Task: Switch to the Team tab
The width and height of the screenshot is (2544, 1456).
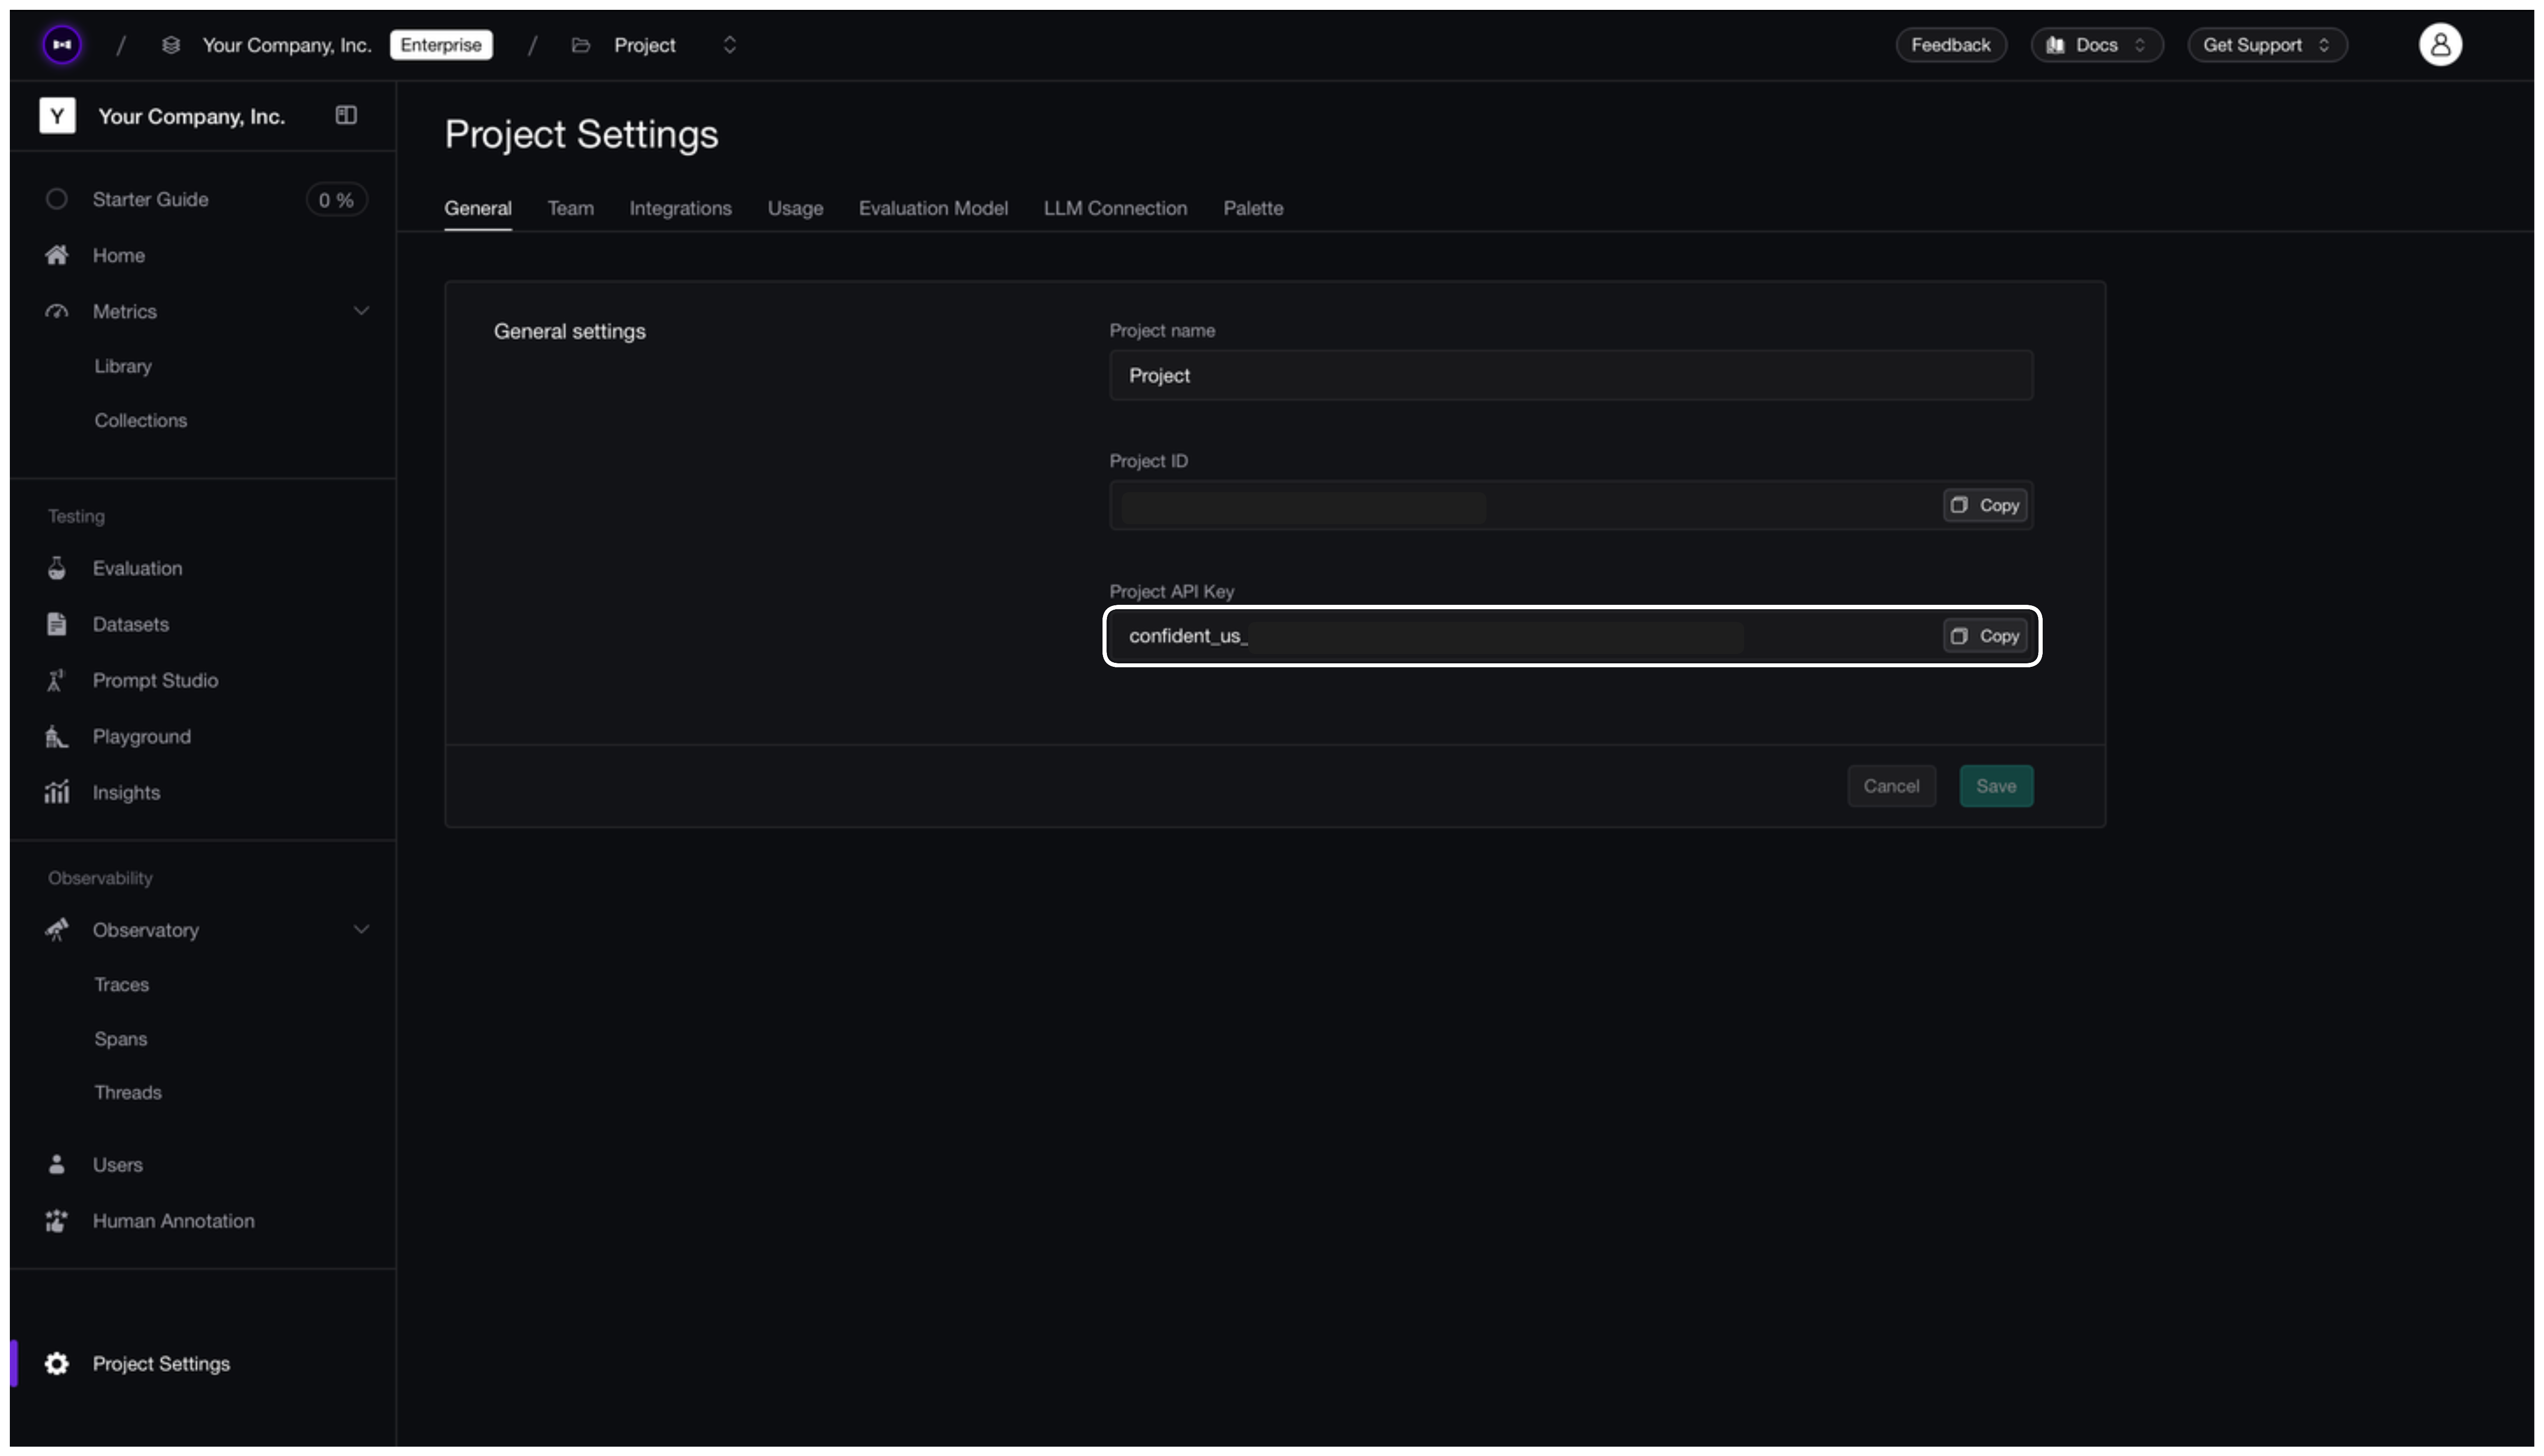Action: pyautogui.click(x=570, y=208)
